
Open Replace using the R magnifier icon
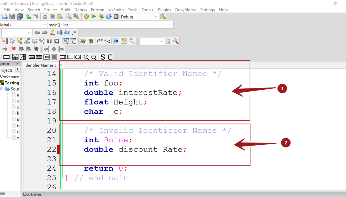[x=75, y=16]
